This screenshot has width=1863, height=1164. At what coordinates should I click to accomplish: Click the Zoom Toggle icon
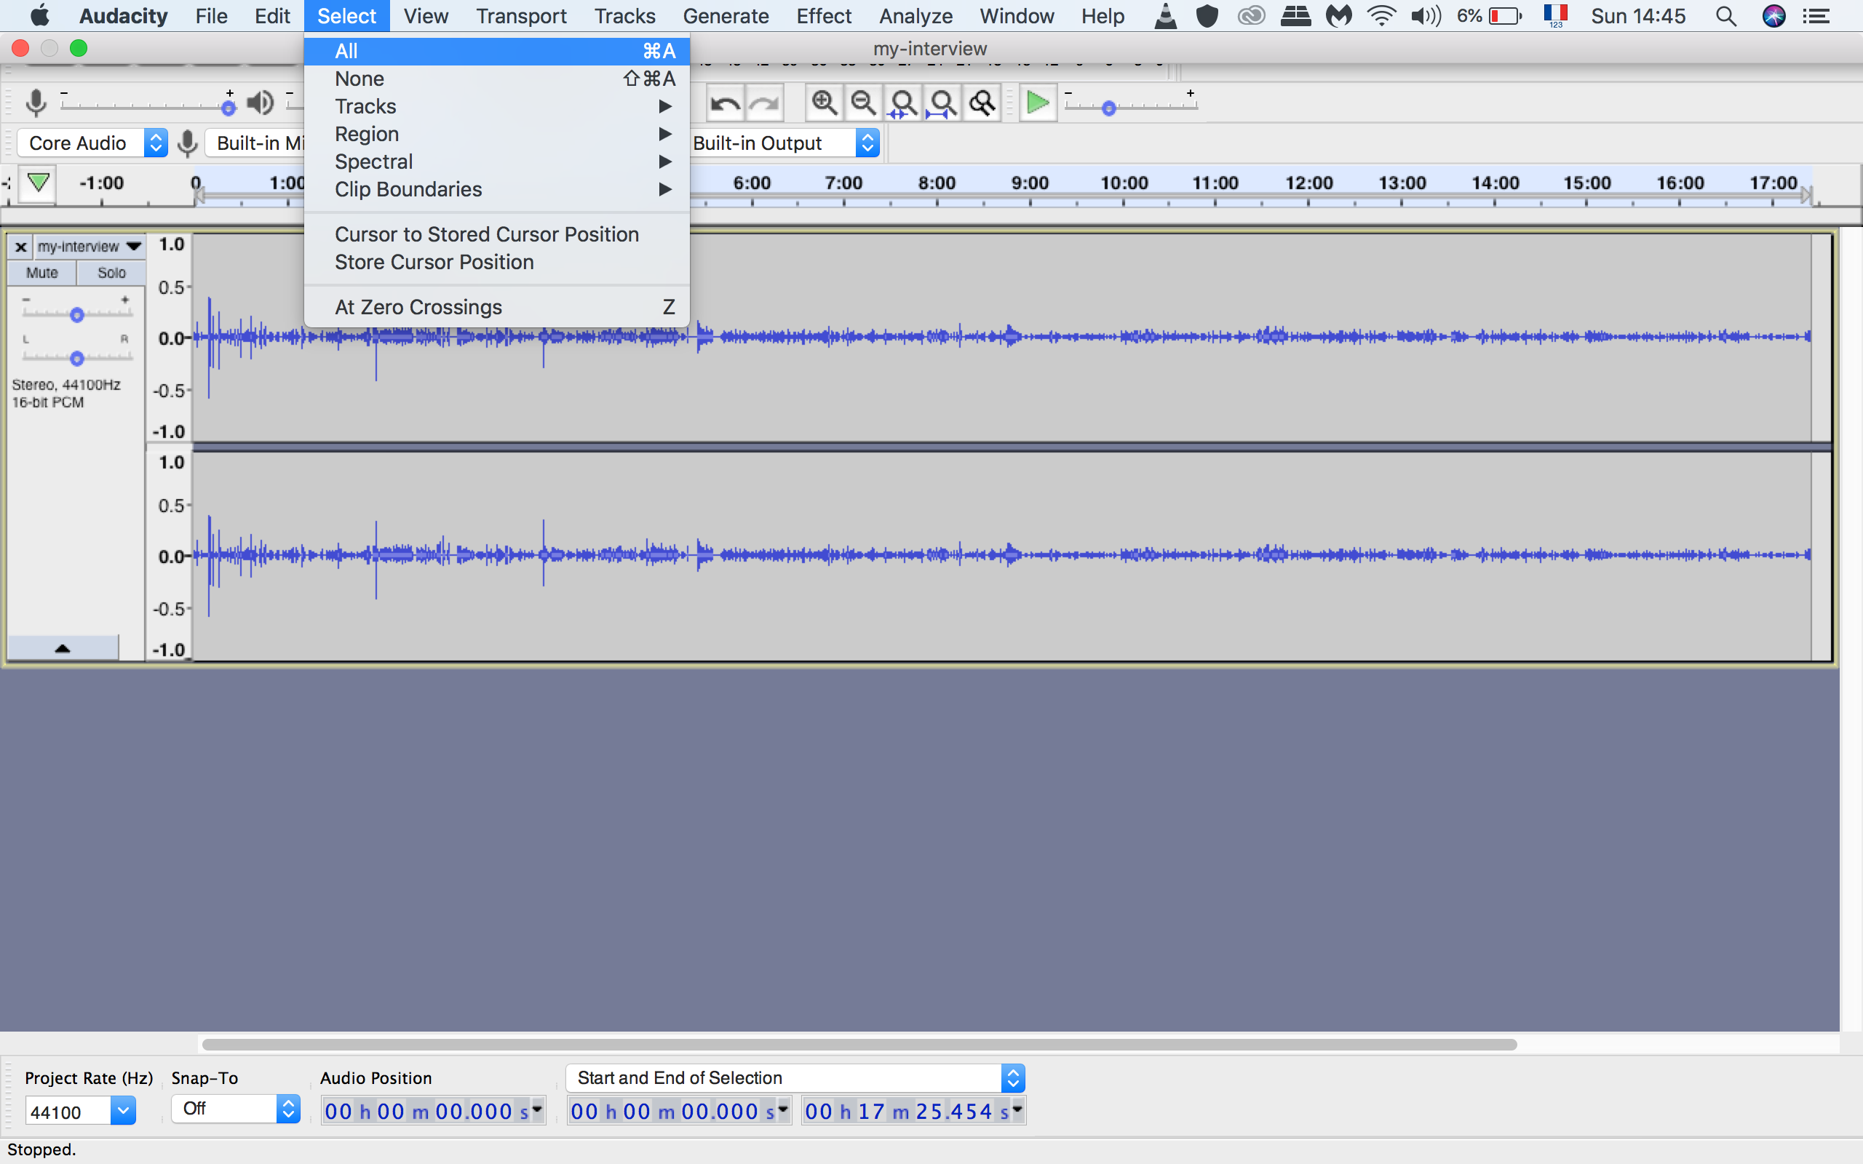click(x=982, y=103)
